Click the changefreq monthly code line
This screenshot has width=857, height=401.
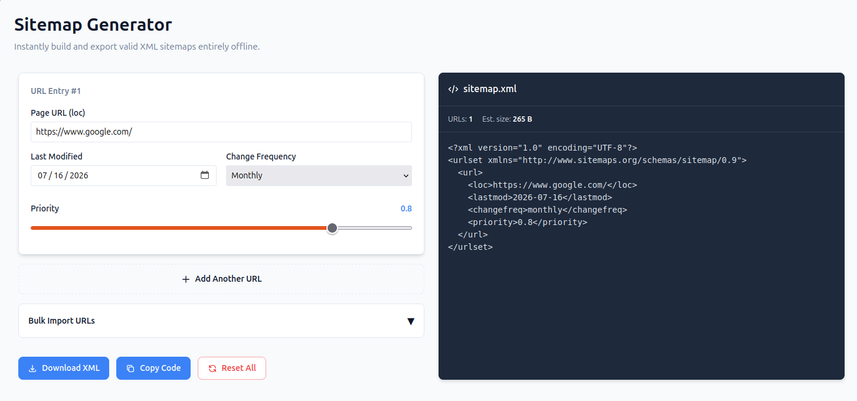click(548, 210)
